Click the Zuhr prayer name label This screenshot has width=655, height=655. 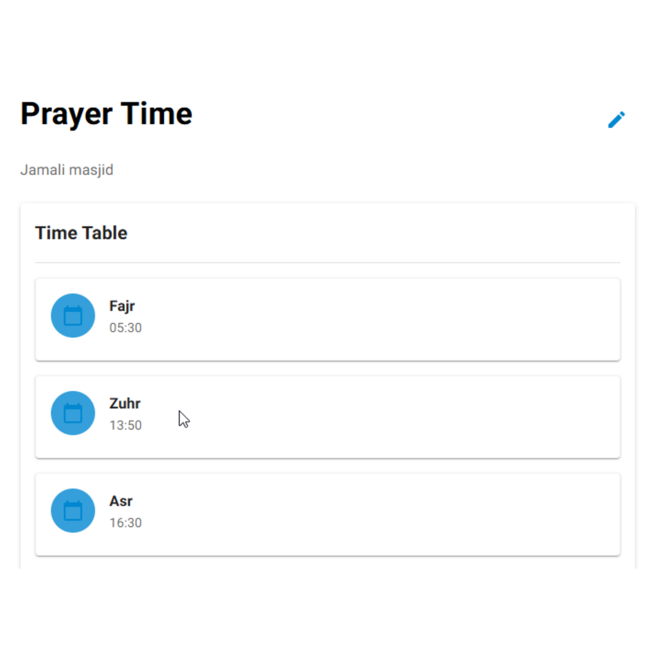click(x=125, y=403)
